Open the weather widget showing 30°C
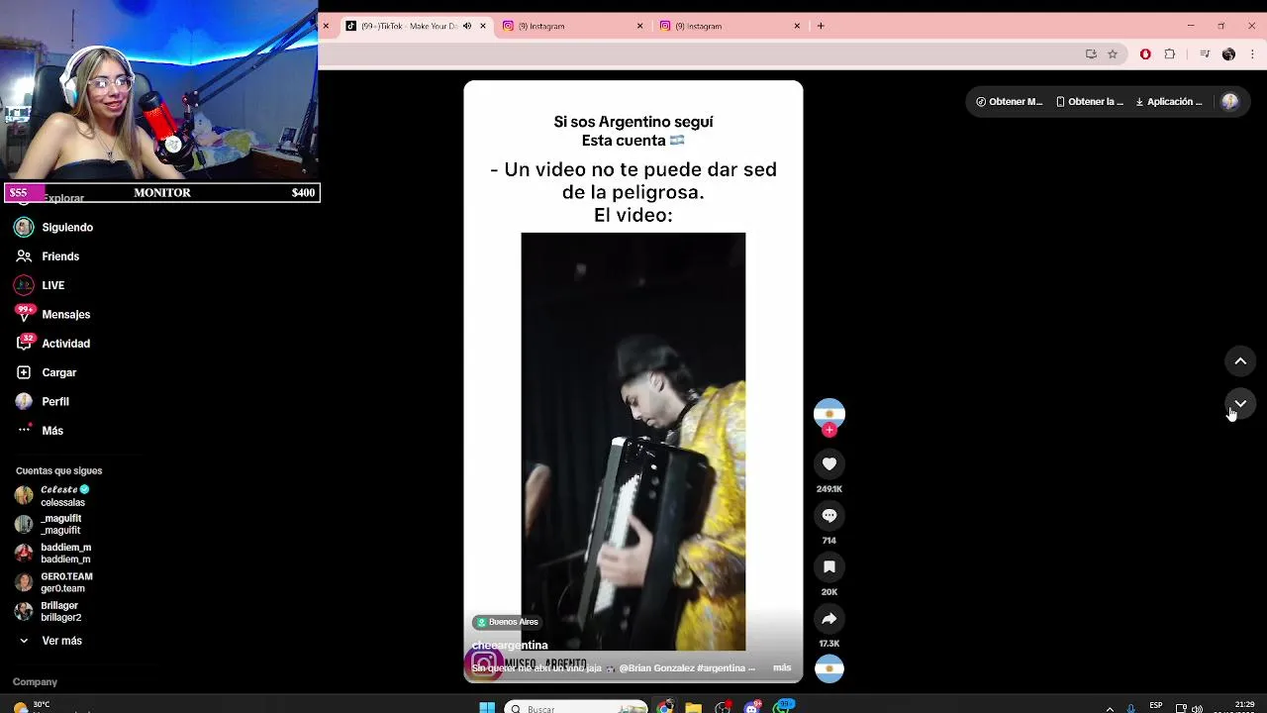This screenshot has width=1267, height=713. (x=32, y=706)
